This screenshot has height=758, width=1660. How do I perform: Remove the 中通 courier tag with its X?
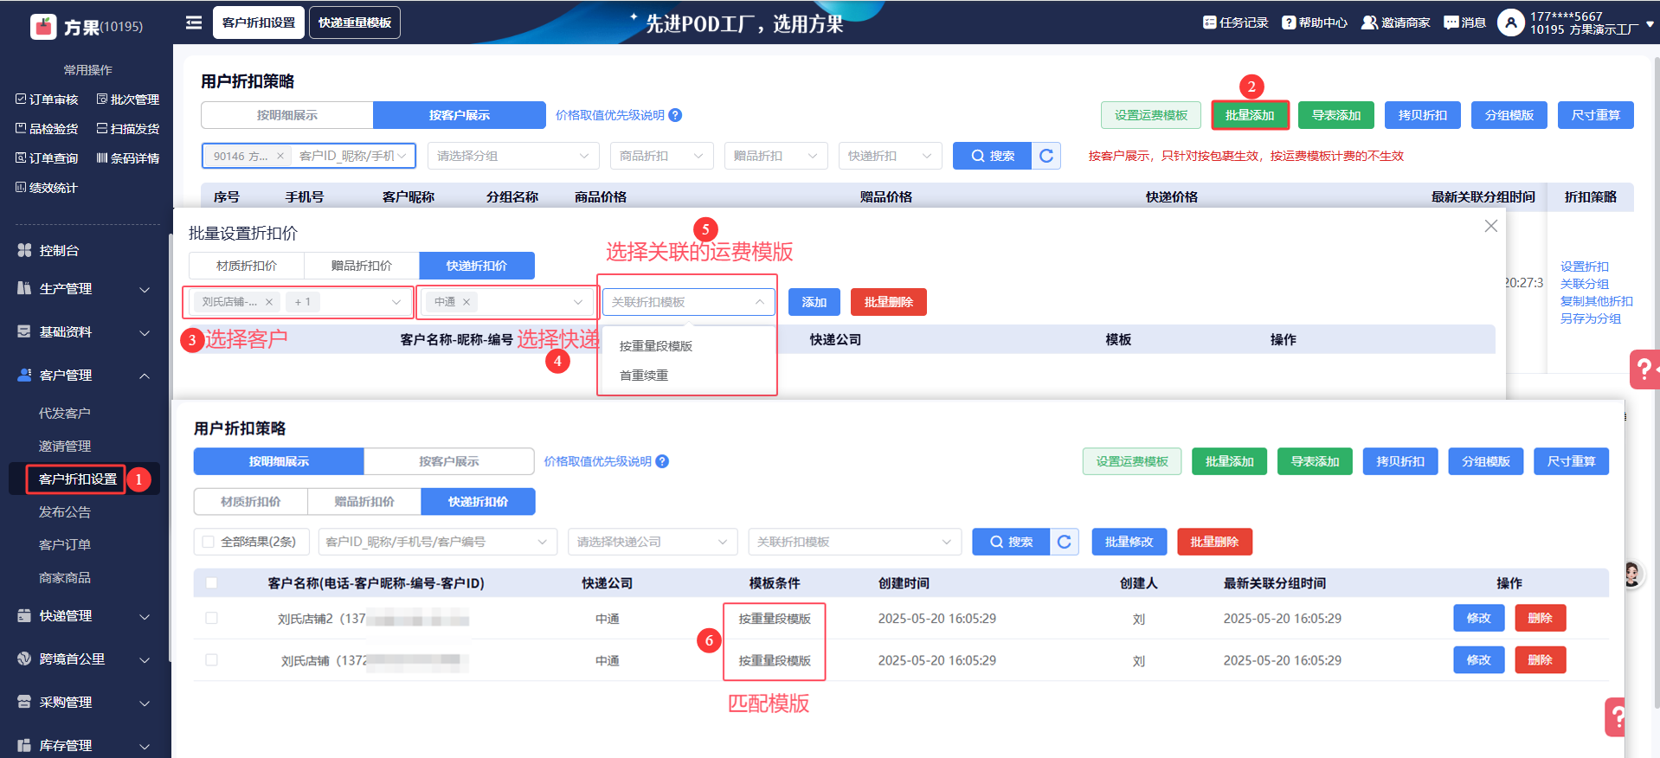[466, 302]
